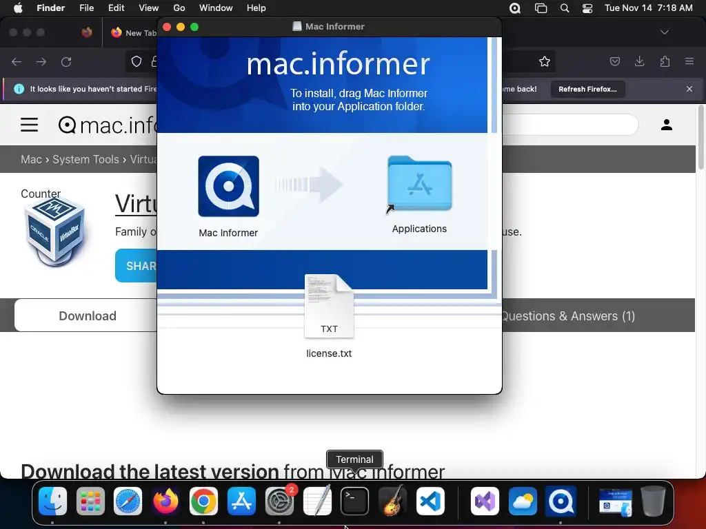Open the website hamburger menu
706x529 pixels.
[29, 125]
